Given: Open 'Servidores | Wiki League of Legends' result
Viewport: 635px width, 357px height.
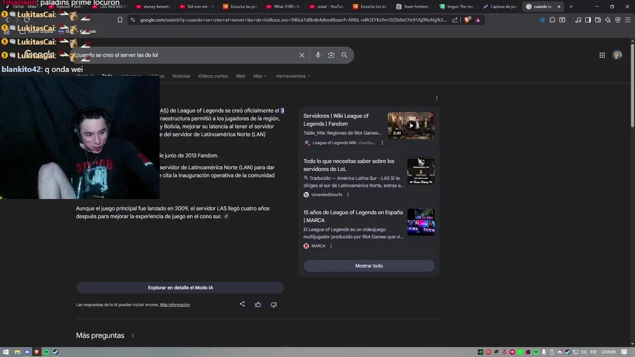Looking at the screenshot, I should (336, 119).
